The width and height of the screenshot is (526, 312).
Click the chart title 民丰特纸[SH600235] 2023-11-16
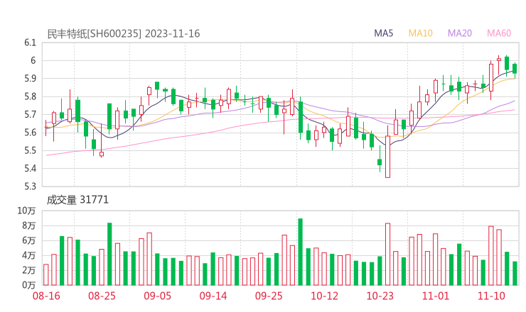coord(124,34)
